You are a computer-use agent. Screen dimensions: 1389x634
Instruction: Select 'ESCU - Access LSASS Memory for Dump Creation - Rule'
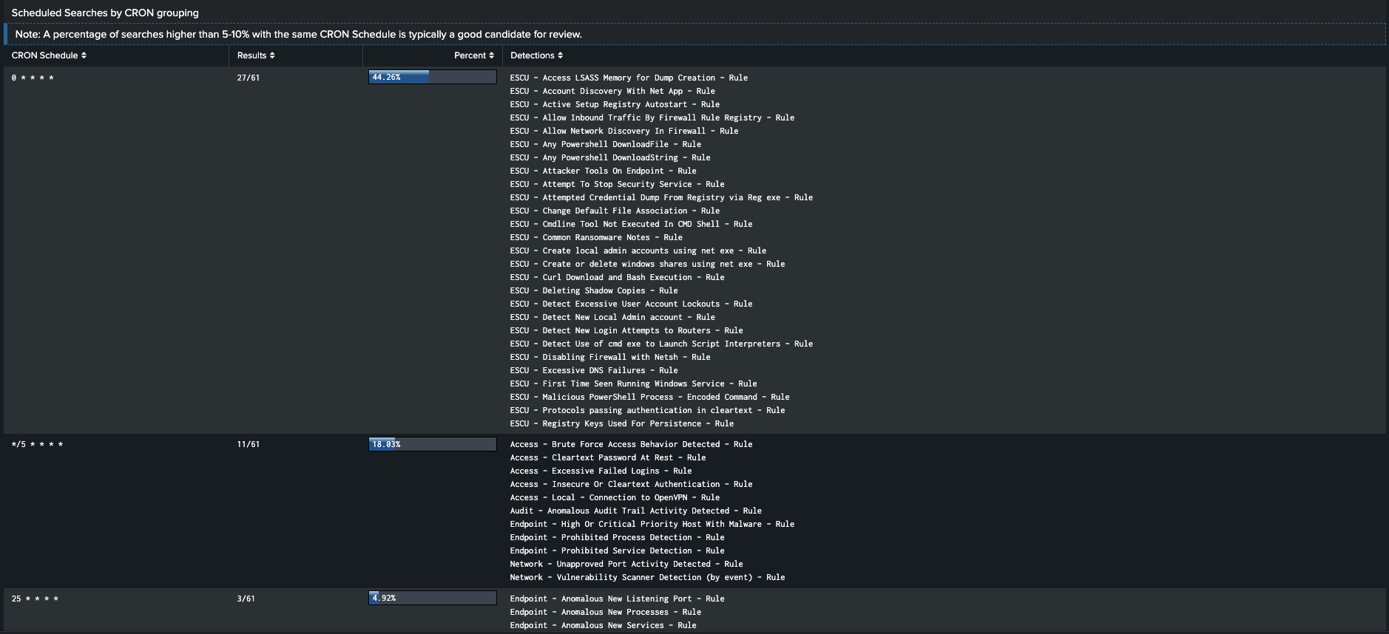click(x=629, y=78)
